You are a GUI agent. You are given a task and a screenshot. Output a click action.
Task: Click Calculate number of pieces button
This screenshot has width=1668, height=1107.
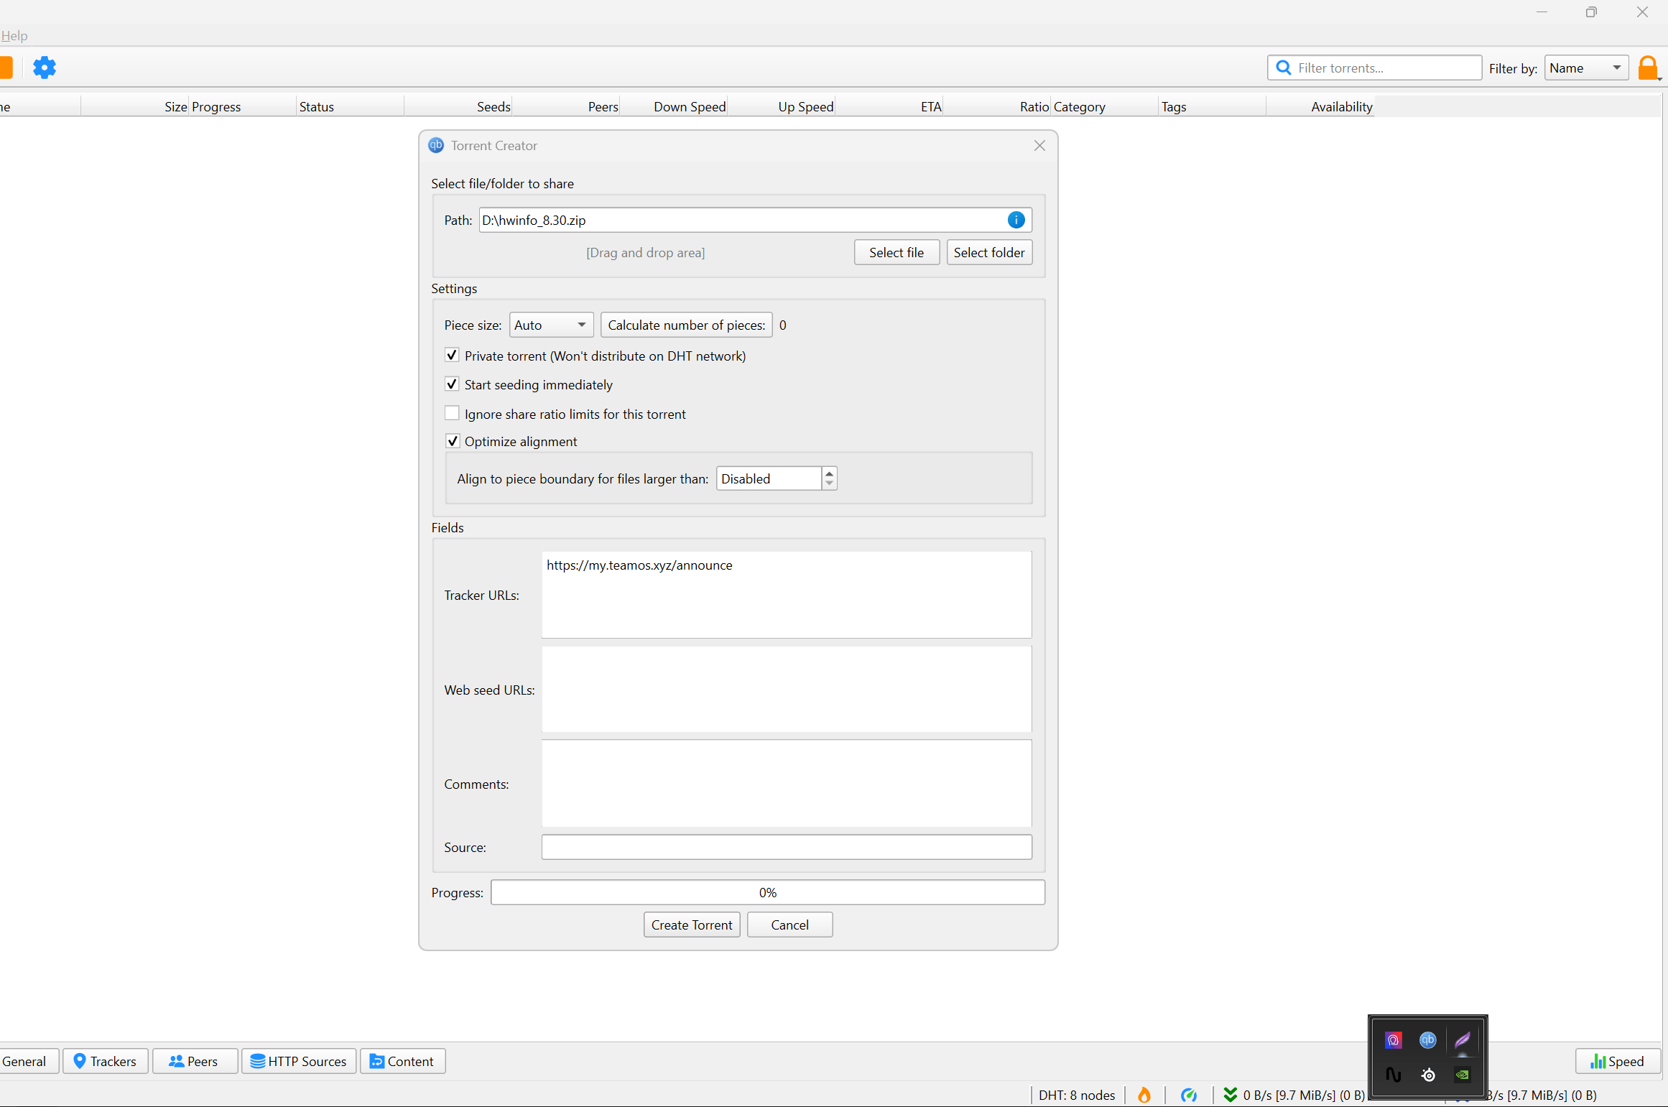point(686,325)
